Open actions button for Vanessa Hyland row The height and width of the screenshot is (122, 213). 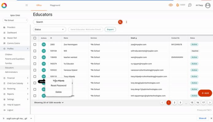(44, 70)
